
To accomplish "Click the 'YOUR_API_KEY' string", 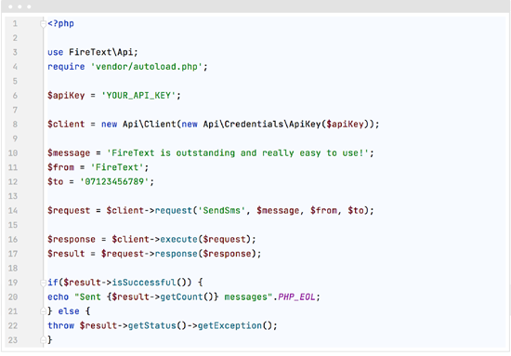I will coord(138,96).
